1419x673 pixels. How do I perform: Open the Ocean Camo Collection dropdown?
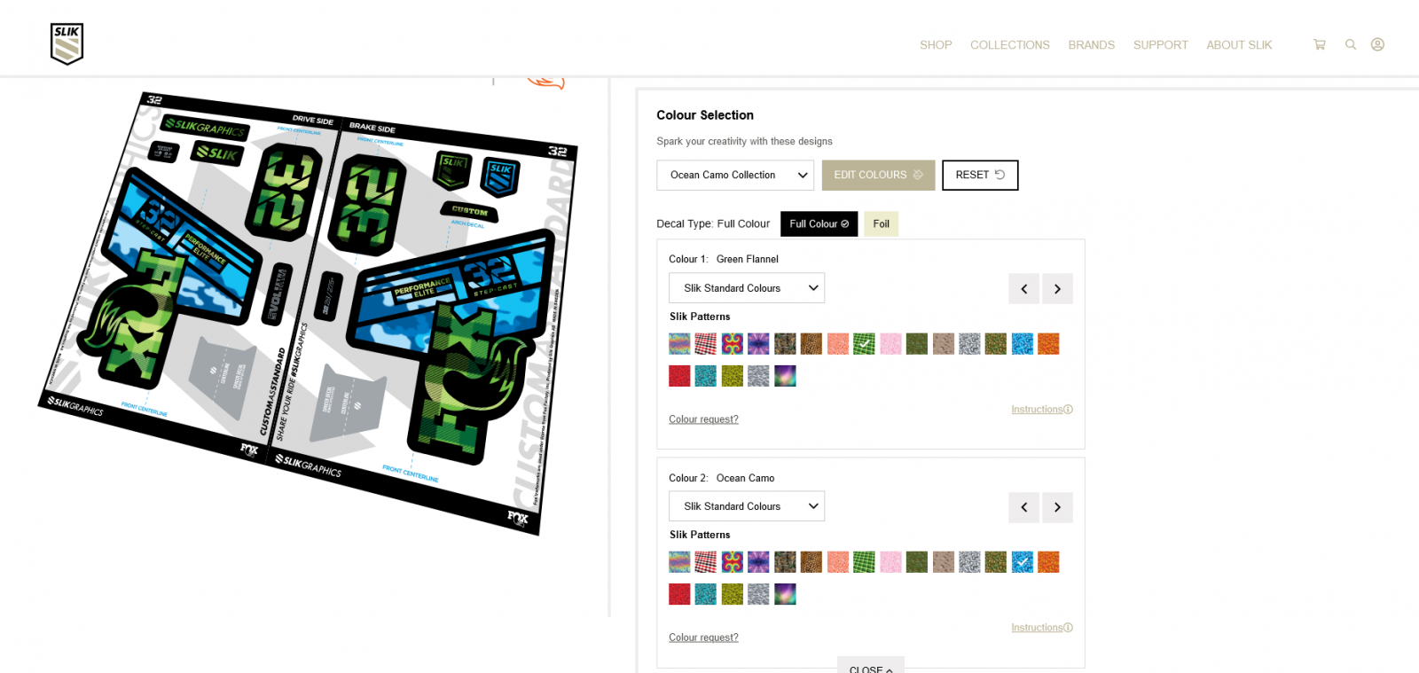click(x=735, y=176)
